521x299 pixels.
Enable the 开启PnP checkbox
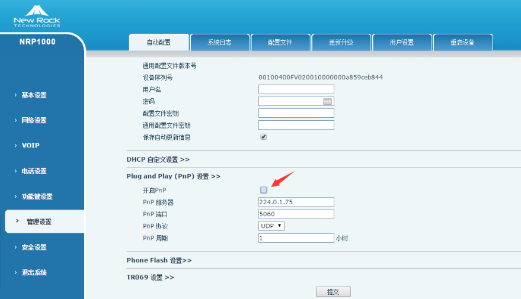pyautogui.click(x=264, y=190)
